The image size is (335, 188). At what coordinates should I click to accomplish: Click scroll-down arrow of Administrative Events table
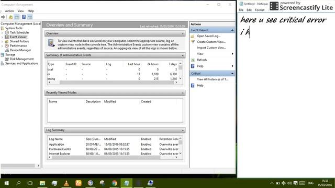(x=180, y=78)
